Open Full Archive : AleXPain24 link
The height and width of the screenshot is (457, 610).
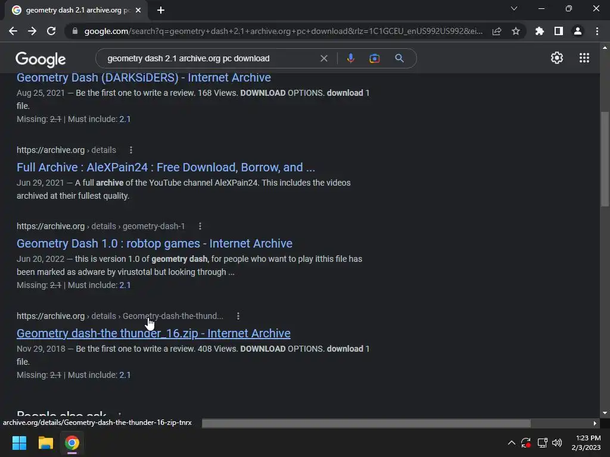[166, 167]
